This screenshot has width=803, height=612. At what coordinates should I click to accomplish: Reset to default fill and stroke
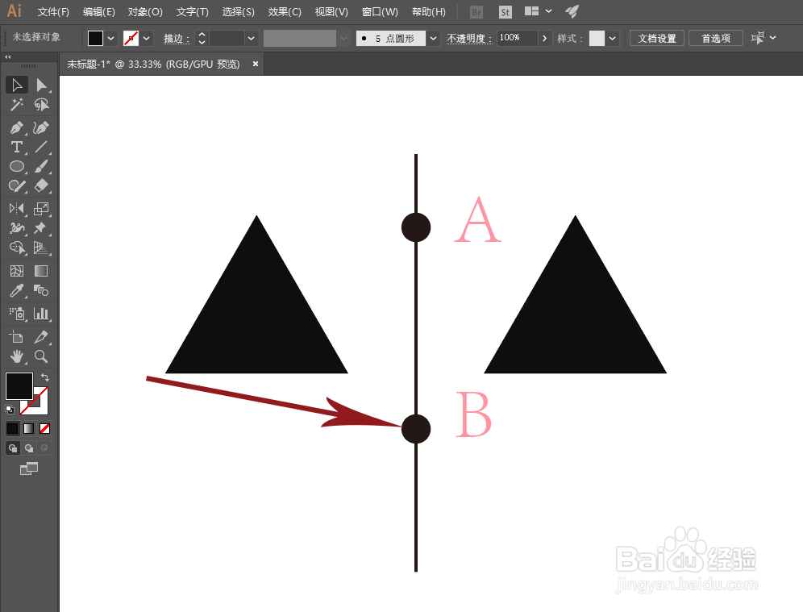[9, 409]
